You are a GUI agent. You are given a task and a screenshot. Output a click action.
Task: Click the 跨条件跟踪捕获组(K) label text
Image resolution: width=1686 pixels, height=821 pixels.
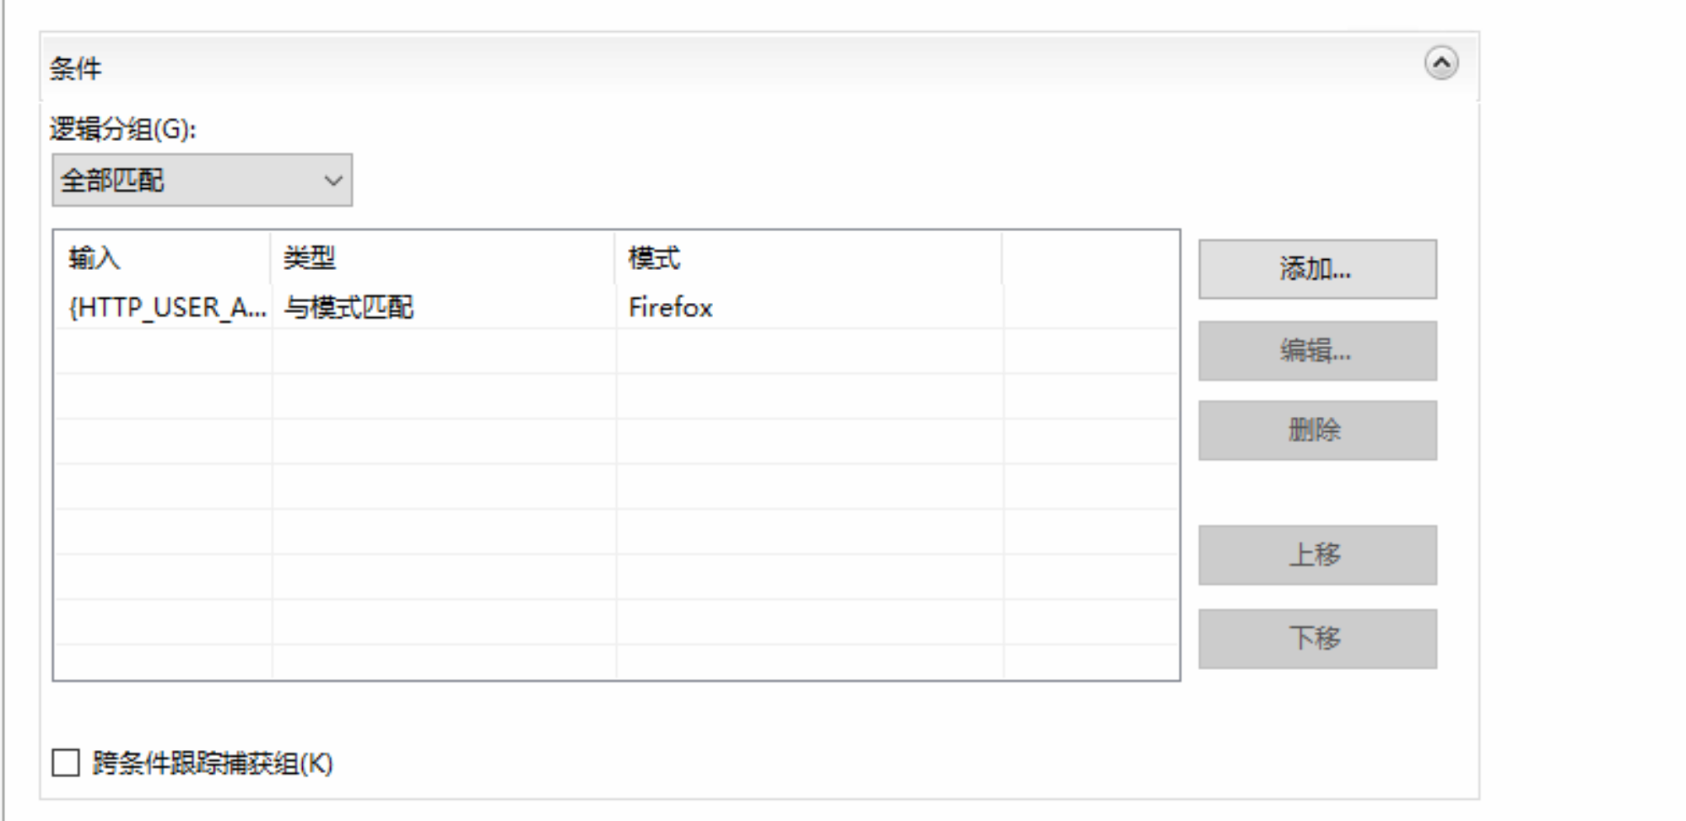[x=213, y=764]
